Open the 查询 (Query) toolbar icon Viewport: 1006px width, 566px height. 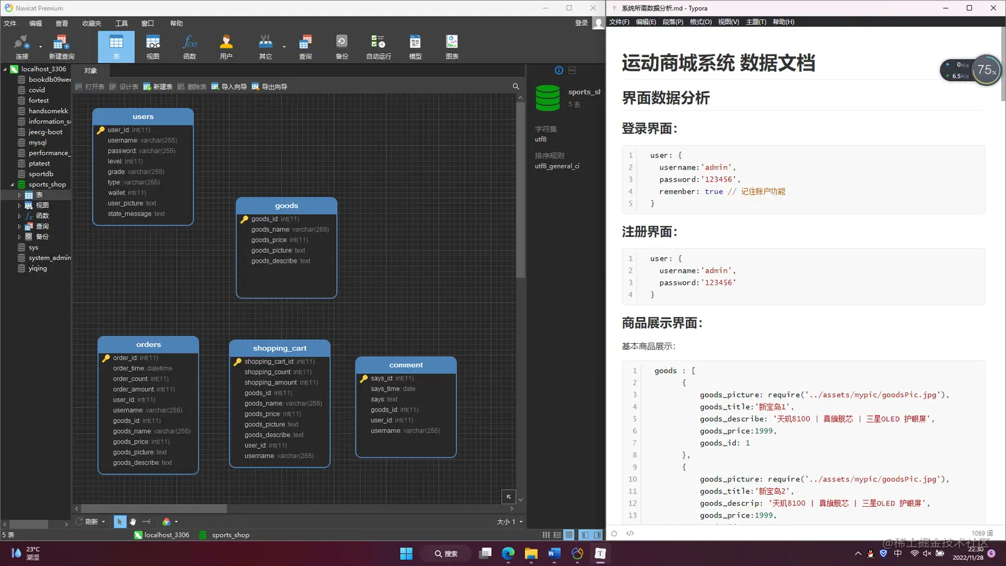tap(305, 47)
